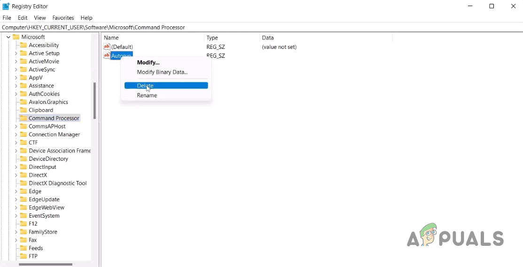Select the Fax key
Image resolution: width=523 pixels, height=267 pixels.
point(33,240)
